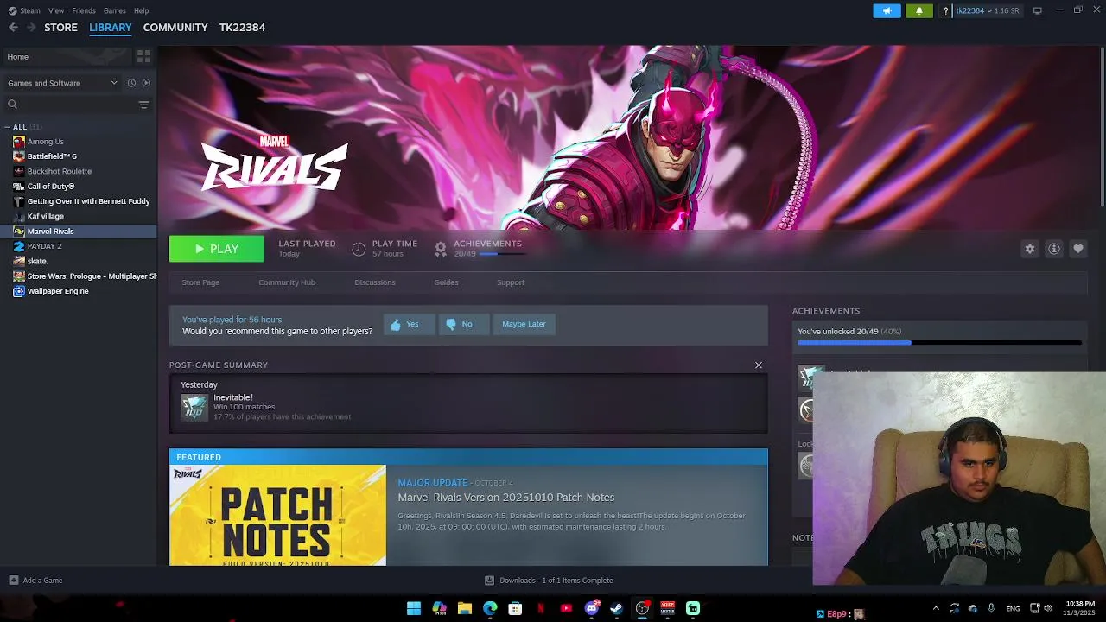Open the Friends menu
The width and height of the screenshot is (1106, 622).
tap(84, 10)
